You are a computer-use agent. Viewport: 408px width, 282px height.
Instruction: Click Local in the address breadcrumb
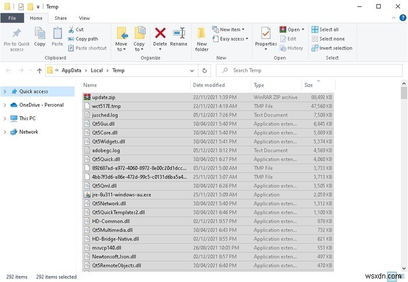(97, 71)
